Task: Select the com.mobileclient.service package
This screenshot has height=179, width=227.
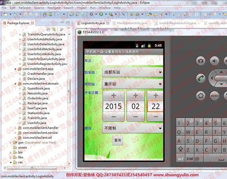Action: [x=40, y=133]
